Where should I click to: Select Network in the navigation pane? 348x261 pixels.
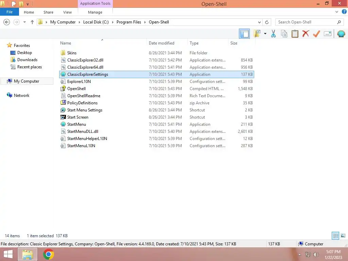coord(21,95)
